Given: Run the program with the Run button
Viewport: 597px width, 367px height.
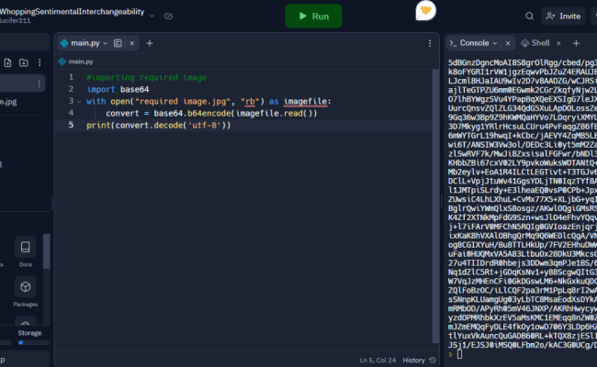Looking at the screenshot, I should tap(313, 16).
